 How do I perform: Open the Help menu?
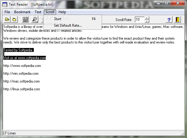pos(62,12)
